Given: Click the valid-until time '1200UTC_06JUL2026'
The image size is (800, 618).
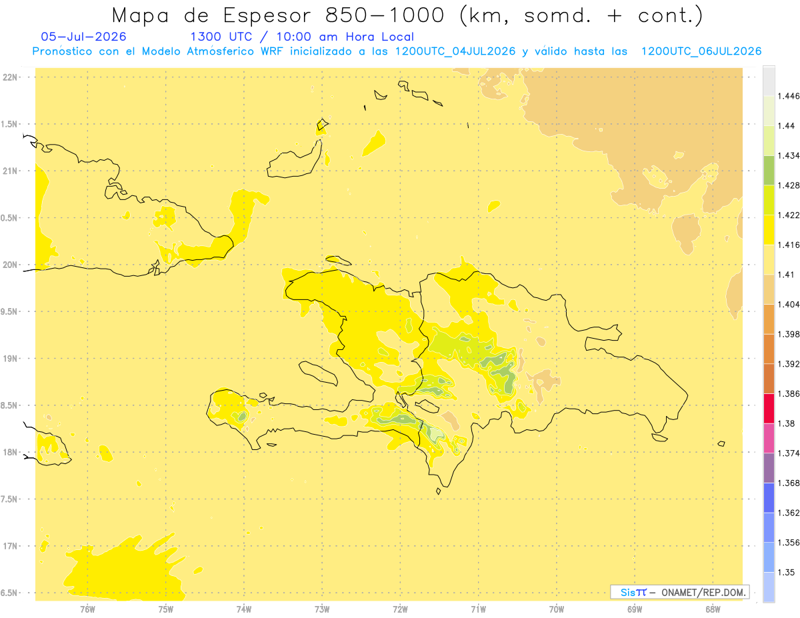Looking at the screenshot, I should (x=701, y=51).
